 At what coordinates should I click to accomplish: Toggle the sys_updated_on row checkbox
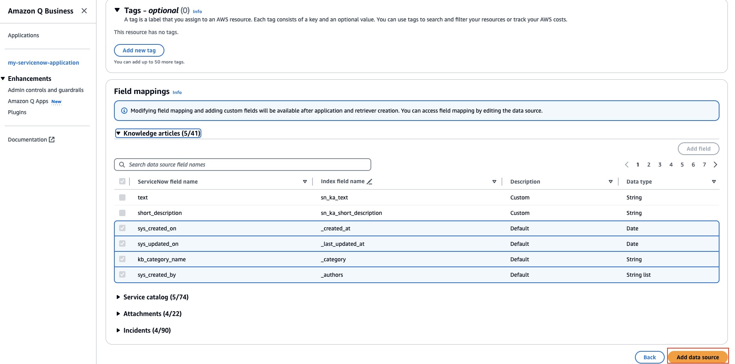coord(122,243)
